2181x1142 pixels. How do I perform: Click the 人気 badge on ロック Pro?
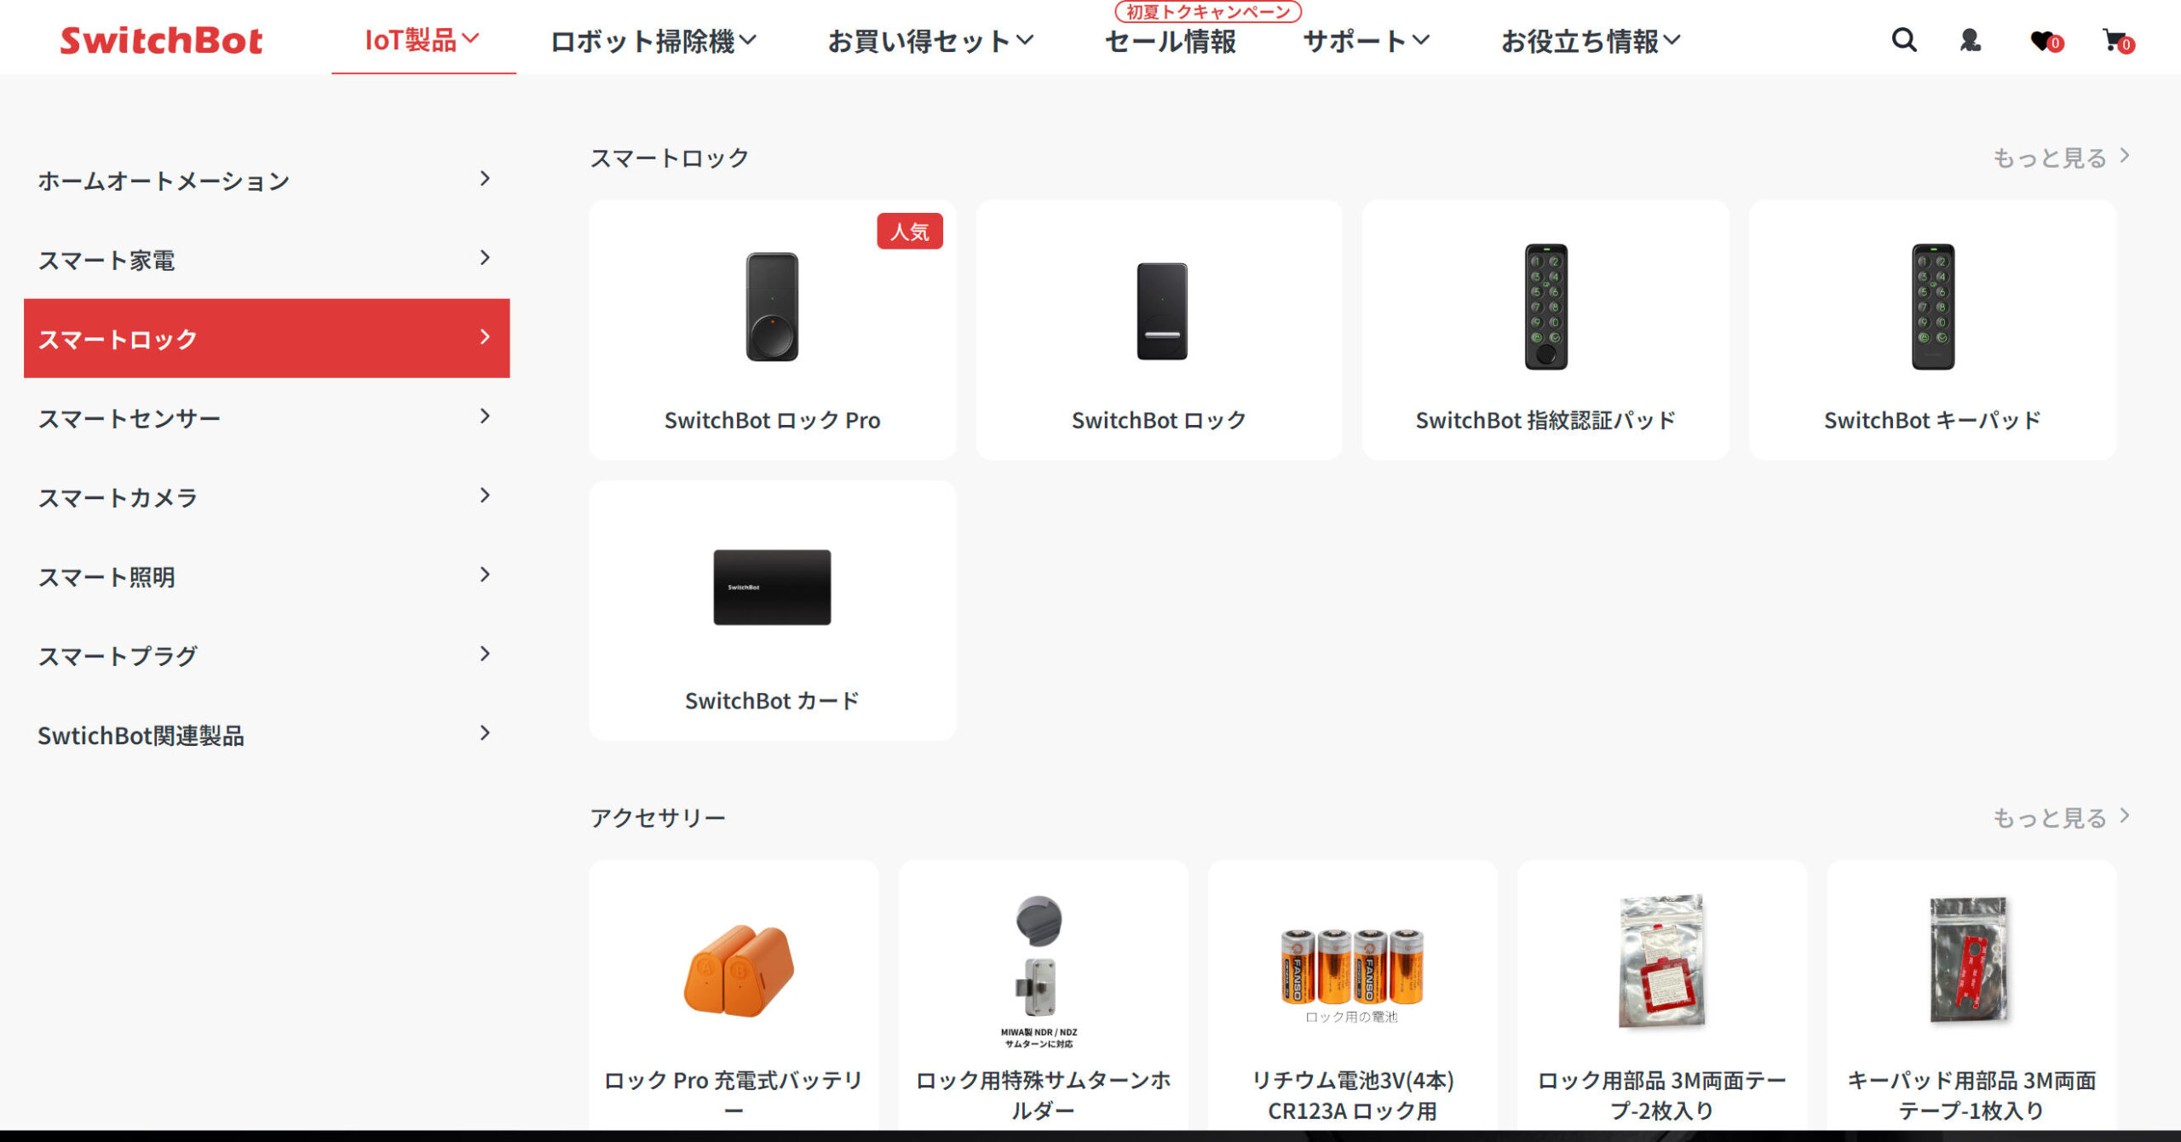coord(909,231)
